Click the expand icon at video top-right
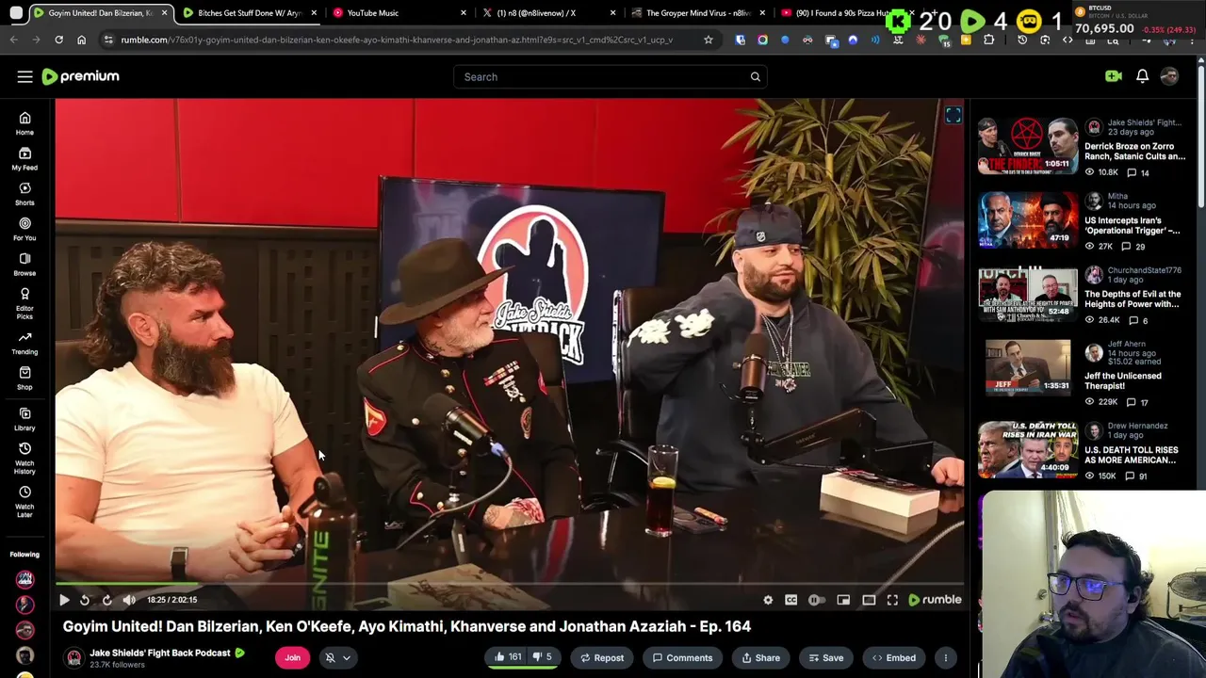Viewport: 1206px width, 678px height. coord(953,115)
